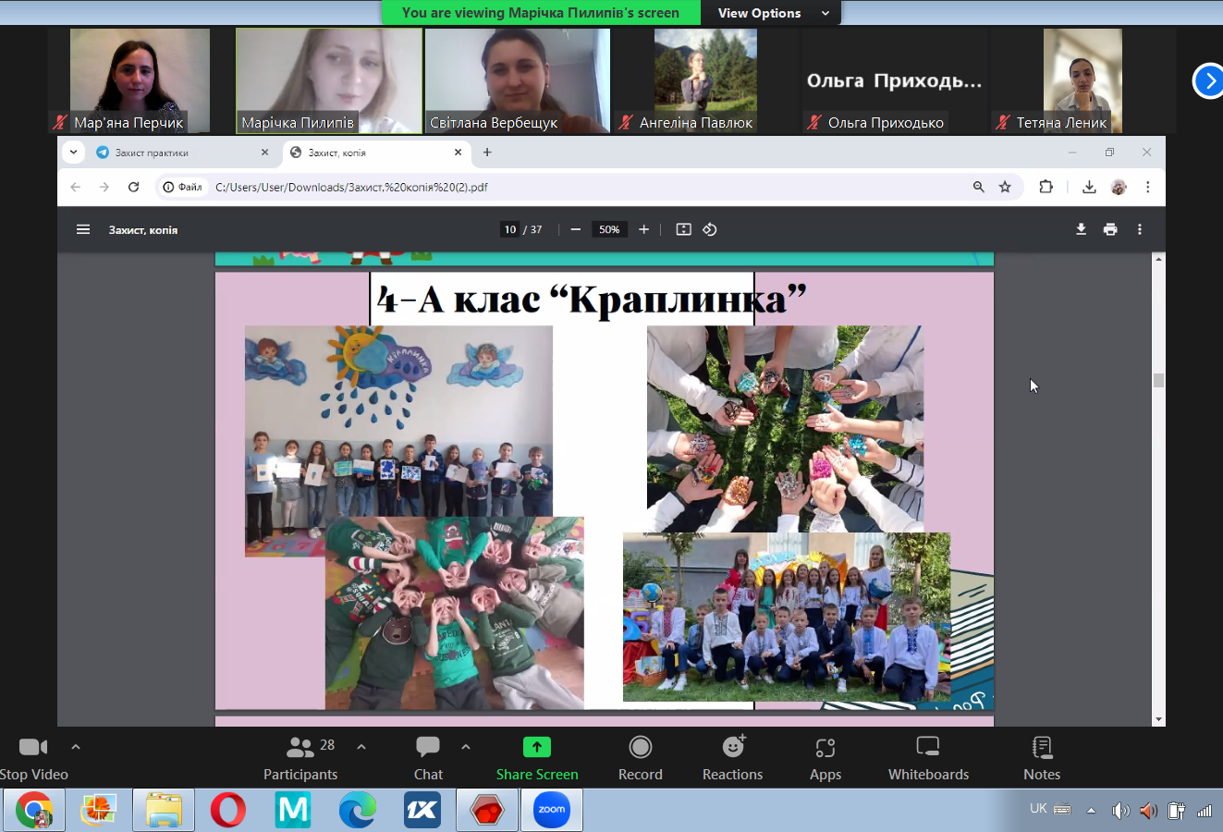Open the PDF viewer more actions menu
Viewport: 1223px width, 832px height.
pos(1140,229)
